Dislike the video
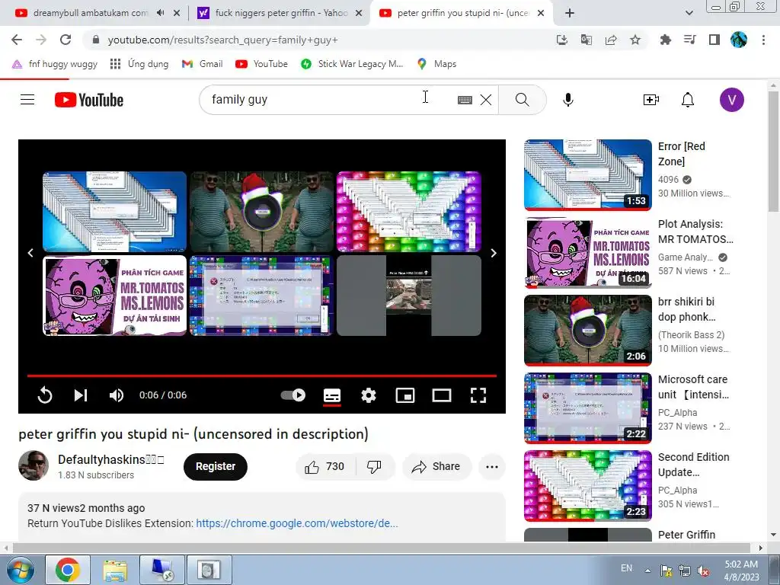Screen dimensions: 780x585 (x=375, y=467)
